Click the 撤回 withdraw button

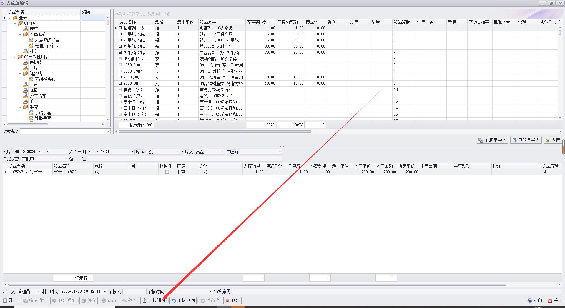129,300
